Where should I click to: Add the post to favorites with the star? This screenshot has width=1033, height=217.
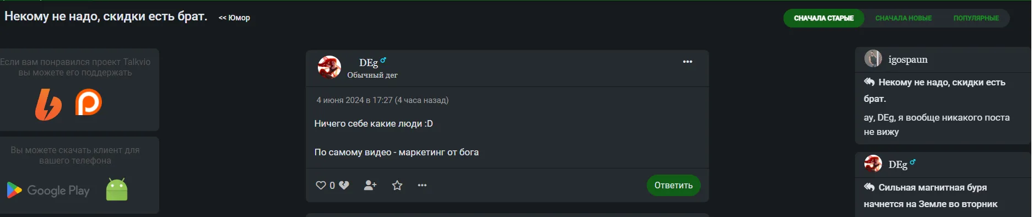397,185
